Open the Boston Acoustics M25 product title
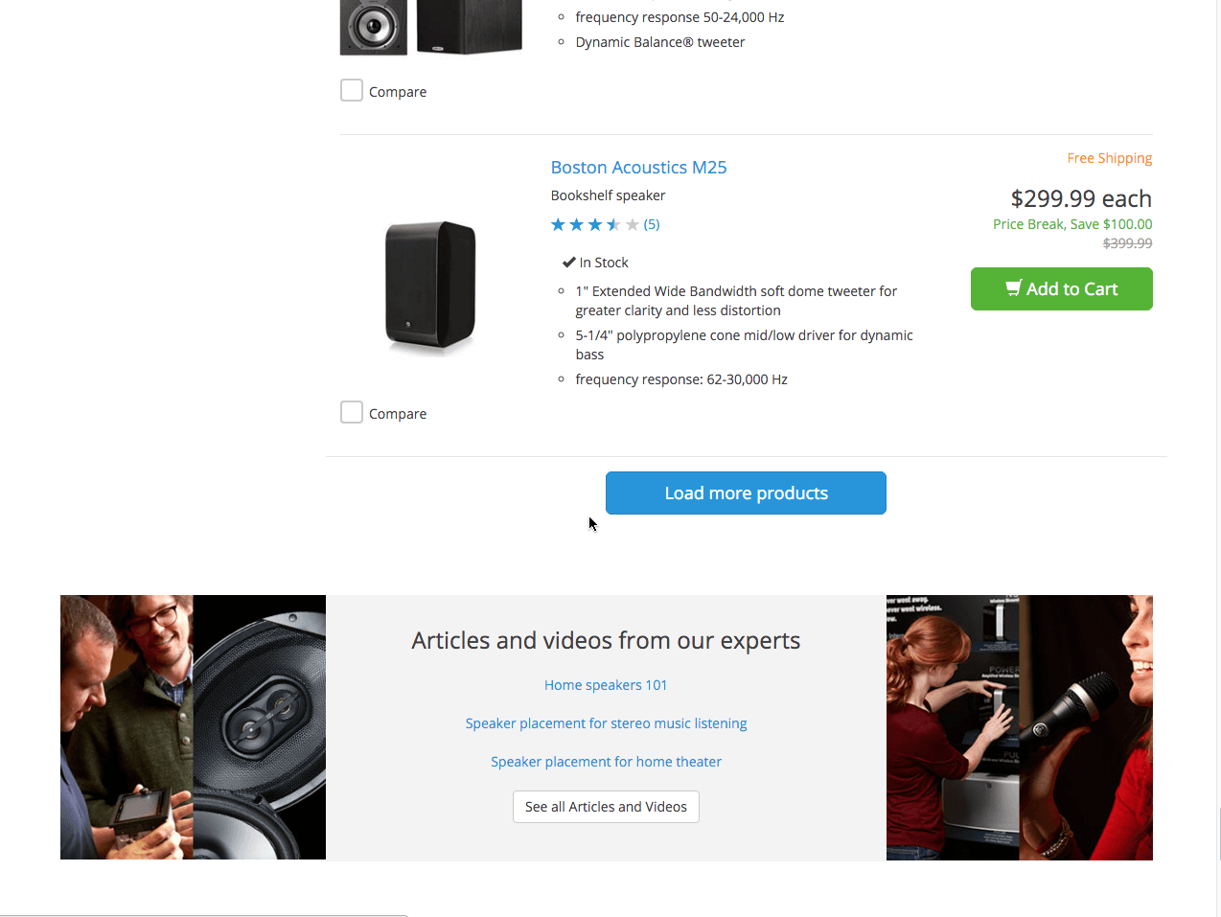1221x917 pixels. (x=638, y=168)
